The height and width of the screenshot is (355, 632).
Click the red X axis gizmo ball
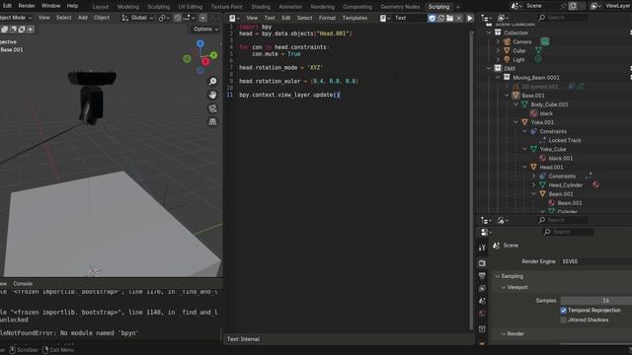(205, 61)
